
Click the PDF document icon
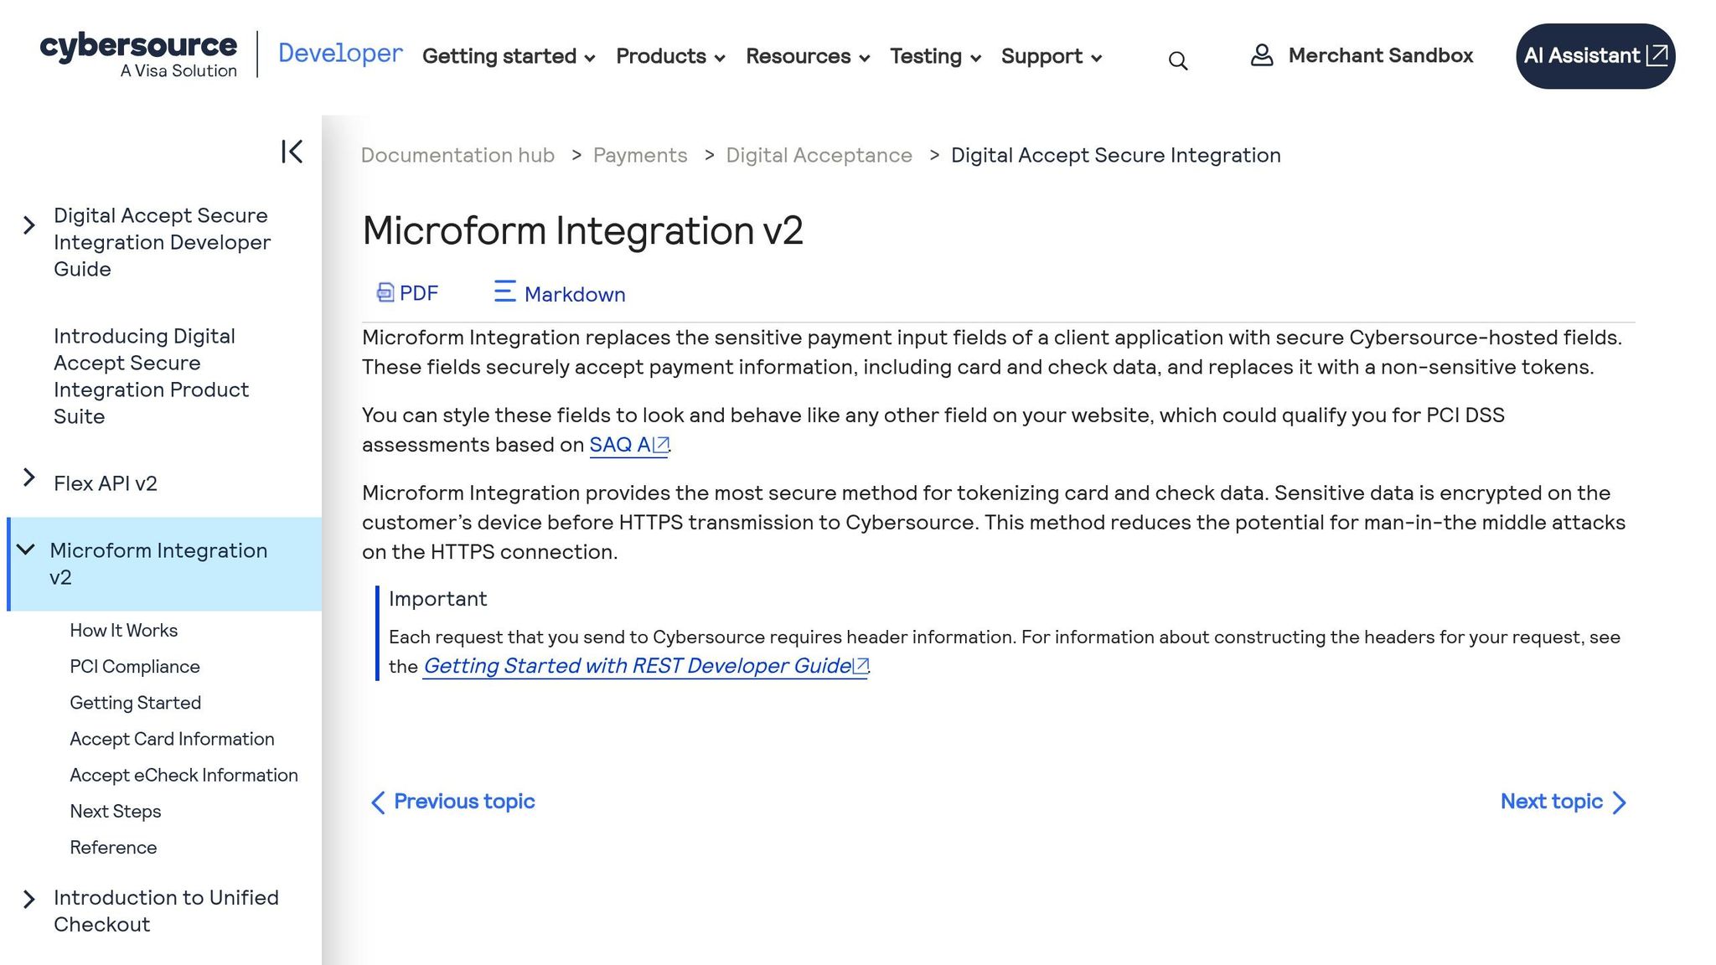[x=385, y=292]
